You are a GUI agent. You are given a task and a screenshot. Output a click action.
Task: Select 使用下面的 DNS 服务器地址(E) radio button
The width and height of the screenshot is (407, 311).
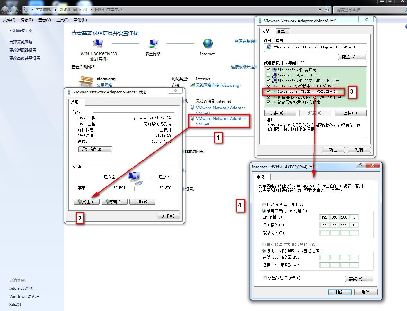pyautogui.click(x=264, y=251)
